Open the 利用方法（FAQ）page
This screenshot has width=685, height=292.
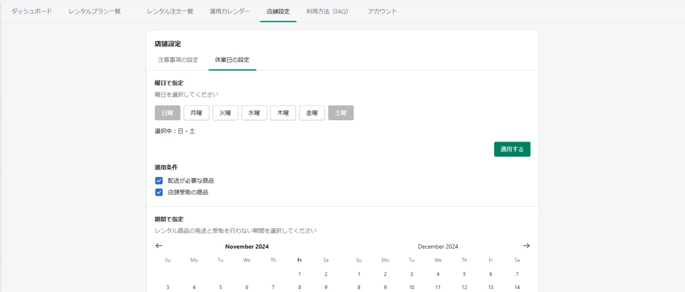(327, 11)
